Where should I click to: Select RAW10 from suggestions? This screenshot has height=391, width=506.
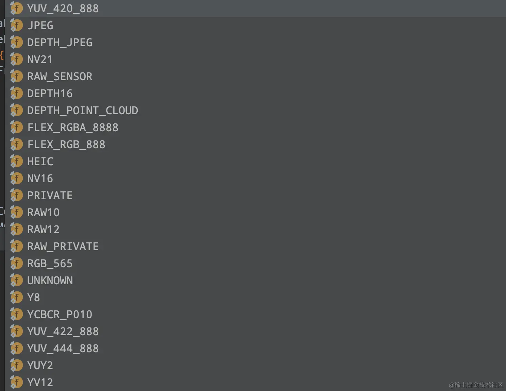tap(43, 213)
